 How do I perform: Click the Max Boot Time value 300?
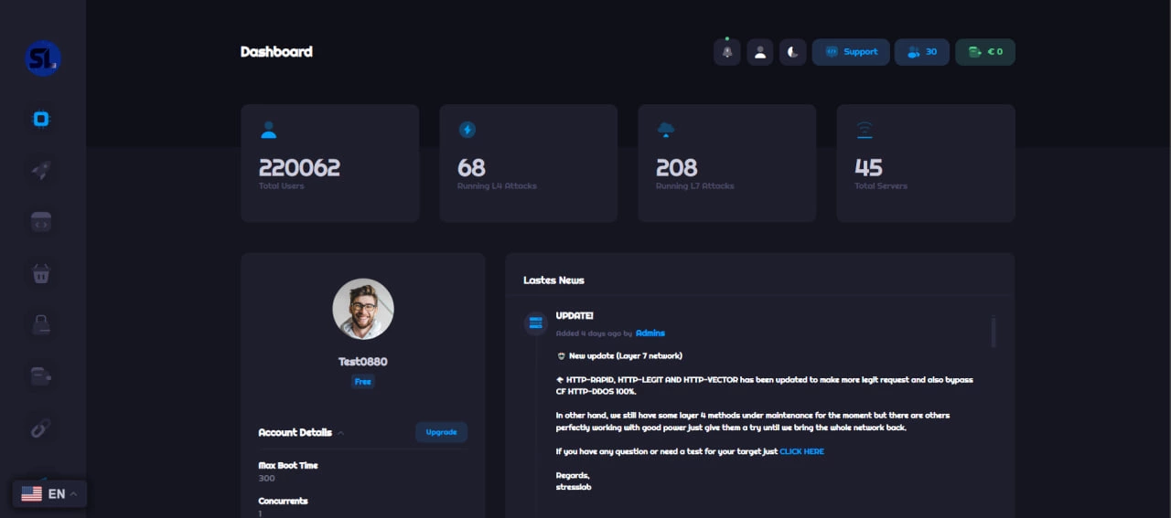pos(266,479)
